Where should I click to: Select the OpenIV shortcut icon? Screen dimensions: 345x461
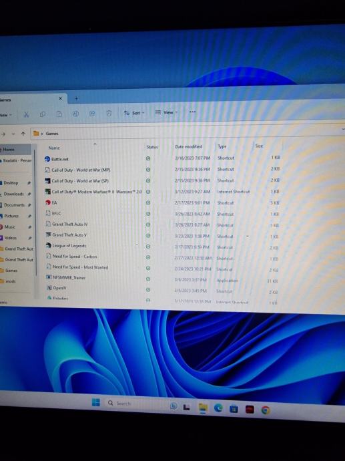49,288
